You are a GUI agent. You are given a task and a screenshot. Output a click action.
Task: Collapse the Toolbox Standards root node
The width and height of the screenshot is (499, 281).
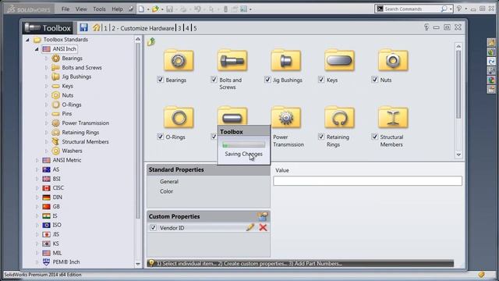[27, 40]
